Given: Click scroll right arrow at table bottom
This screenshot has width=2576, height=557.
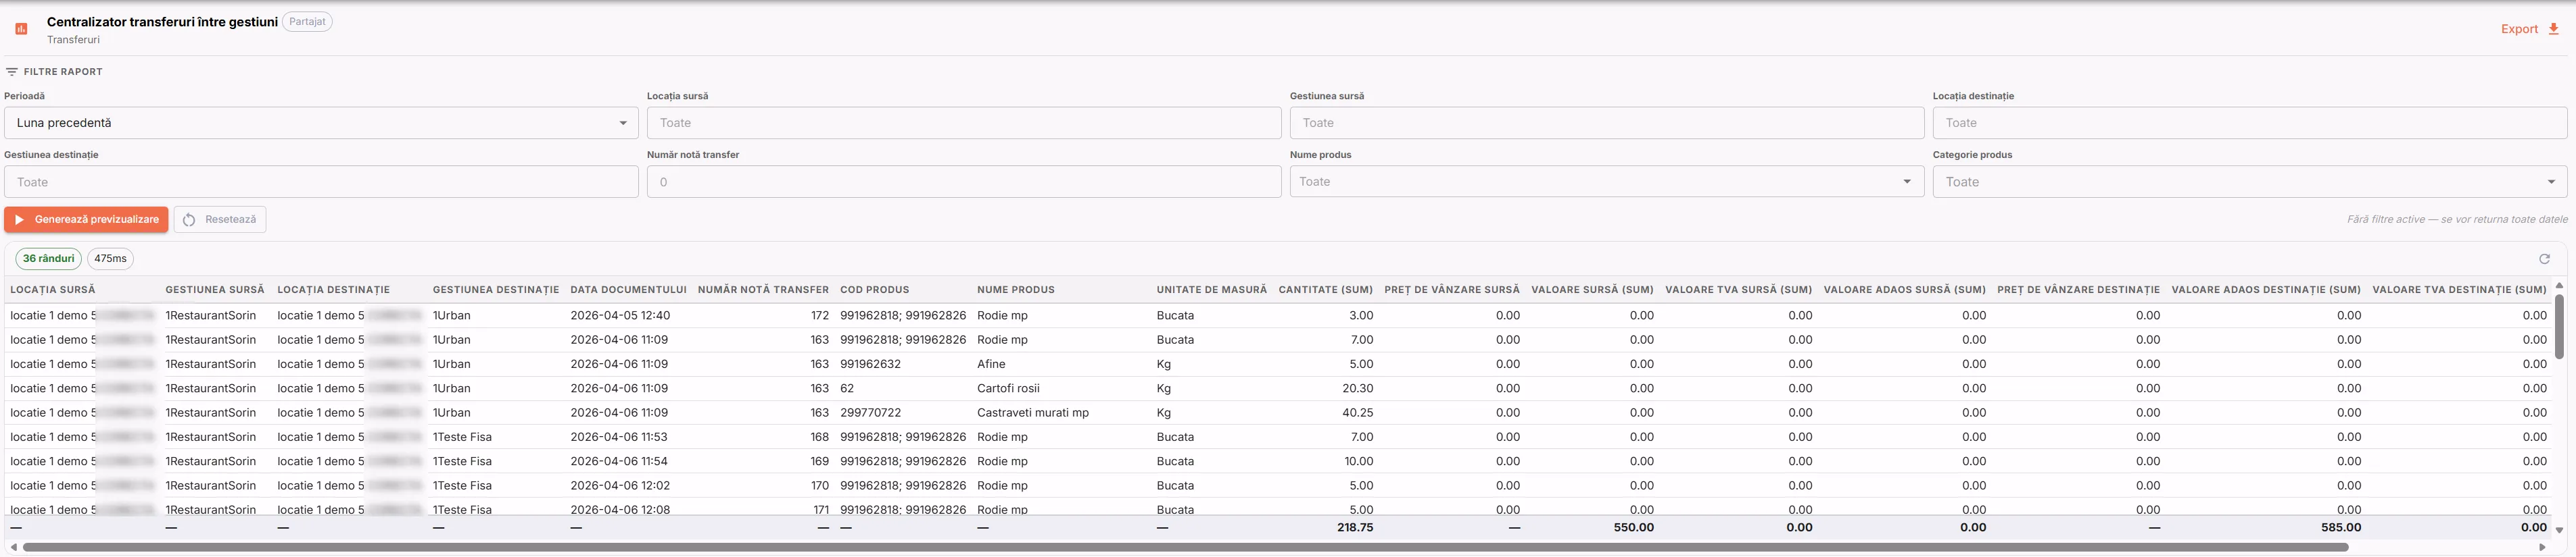Looking at the screenshot, I should pos(2543,547).
